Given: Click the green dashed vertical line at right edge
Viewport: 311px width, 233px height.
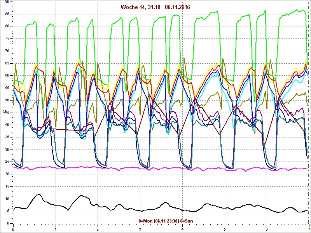Looking at the screenshot, I should (x=309, y=116).
